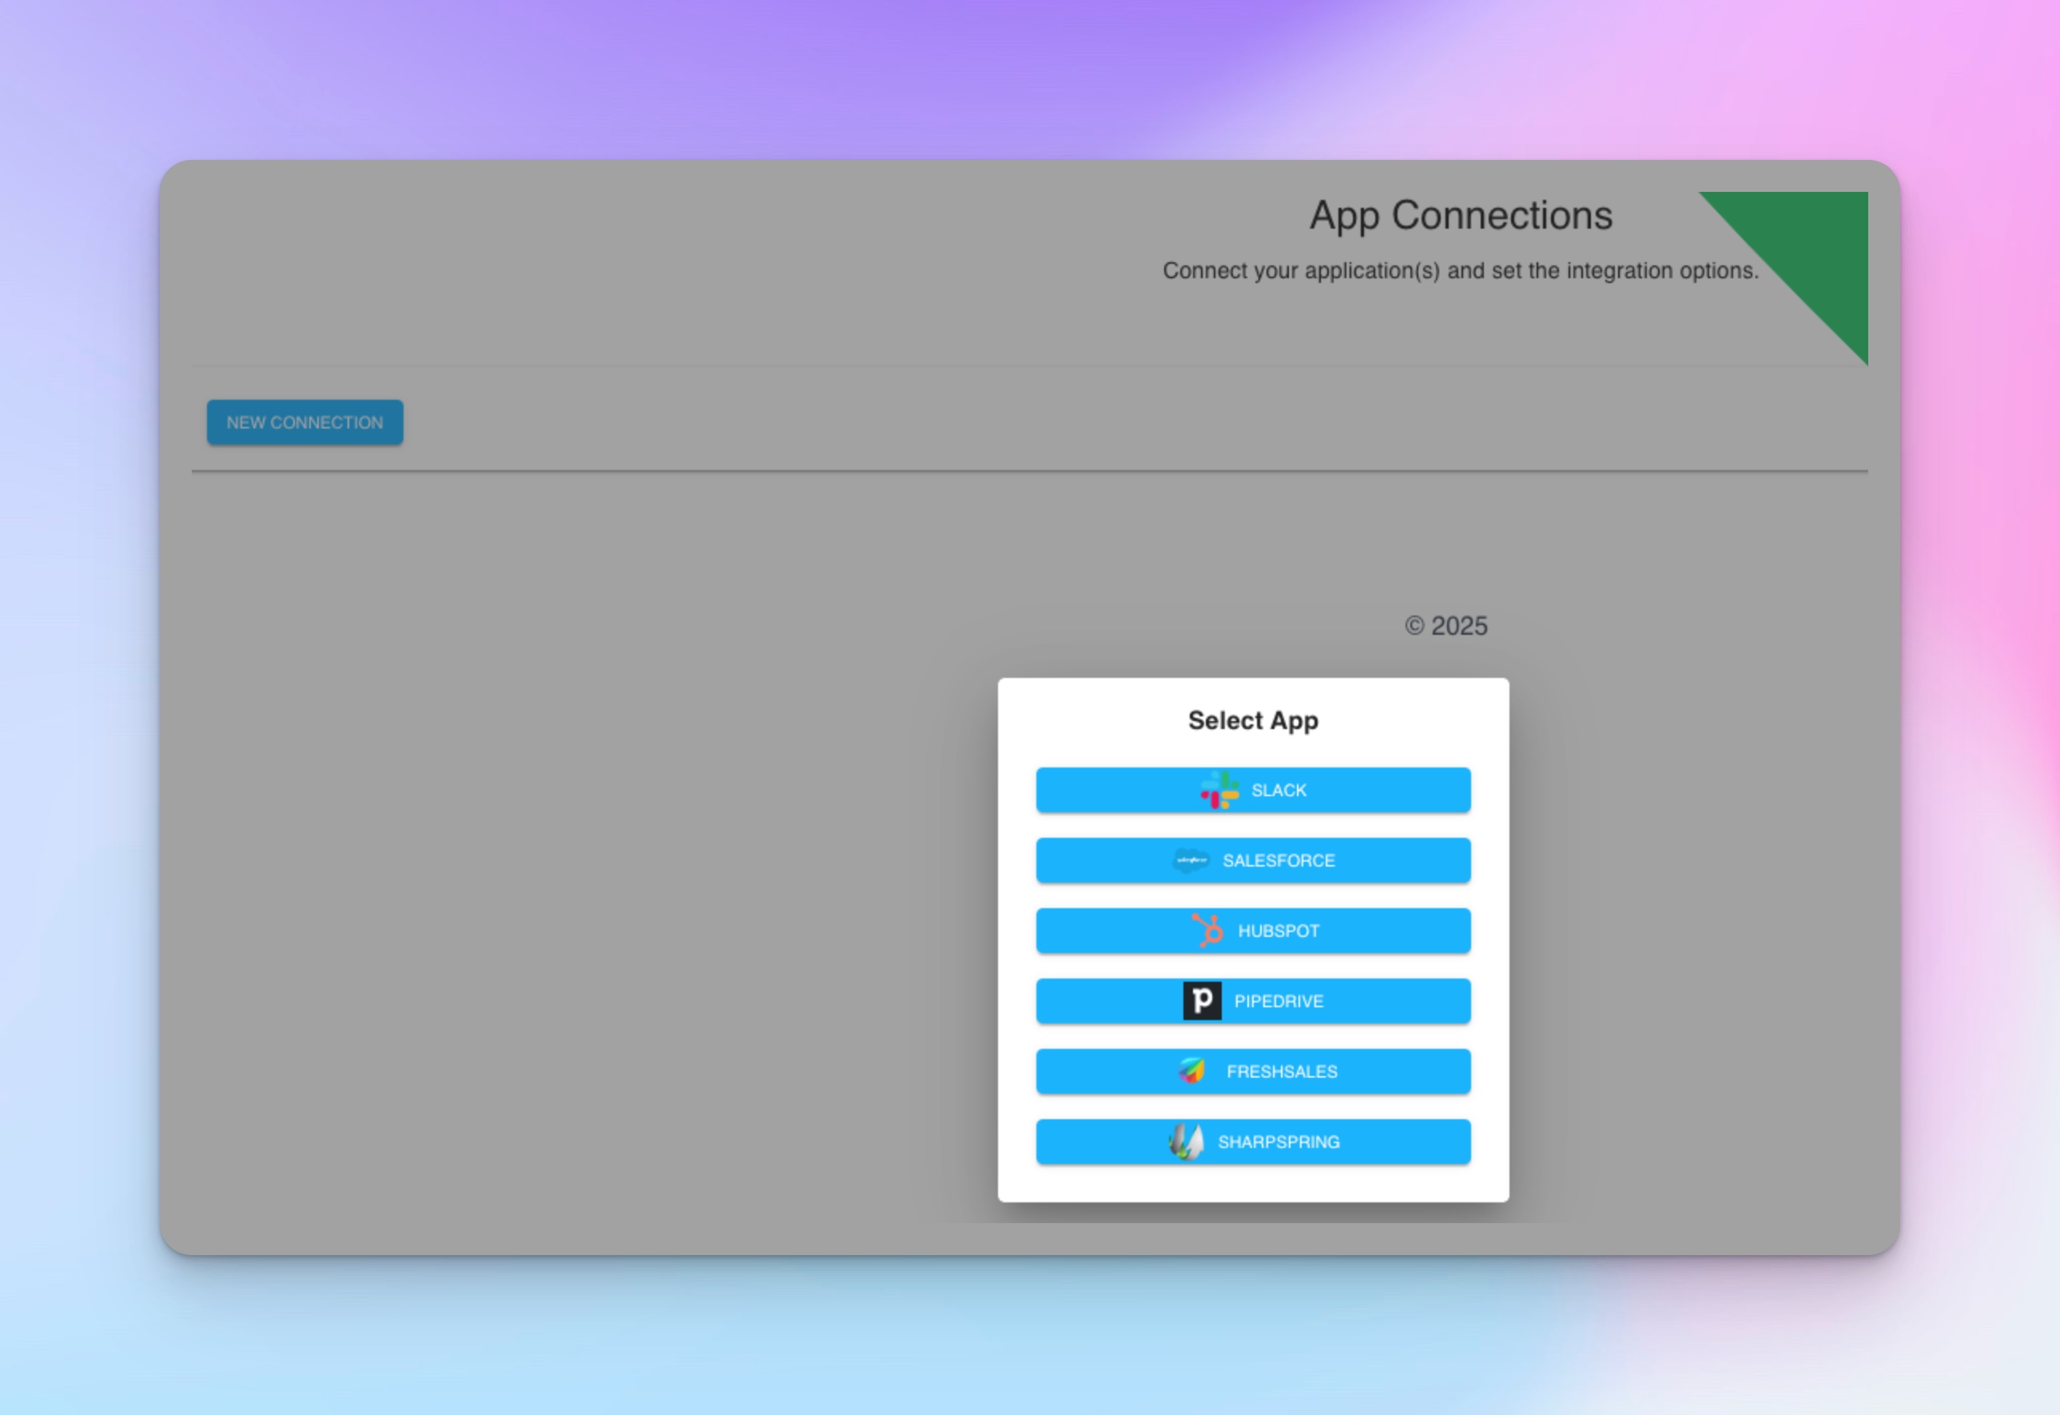The width and height of the screenshot is (2060, 1415).
Task: Pick the HUBSPOT option text
Action: point(1279,931)
